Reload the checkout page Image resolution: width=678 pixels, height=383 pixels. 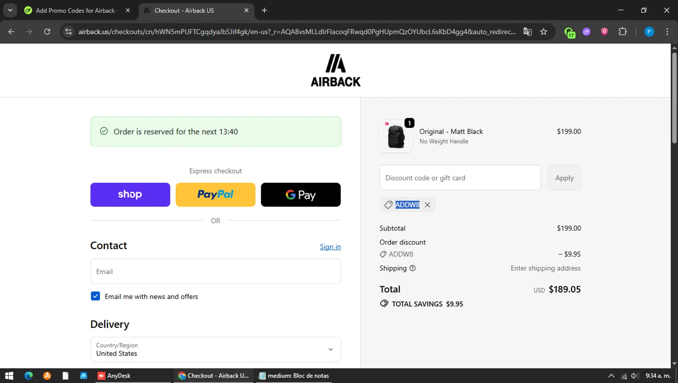(47, 32)
